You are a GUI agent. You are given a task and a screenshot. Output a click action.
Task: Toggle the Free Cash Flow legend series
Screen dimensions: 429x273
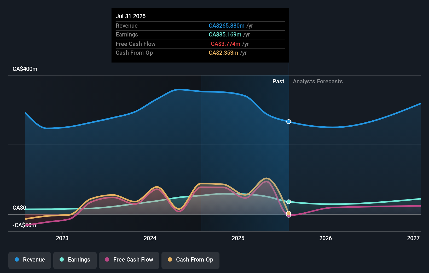[129, 260]
